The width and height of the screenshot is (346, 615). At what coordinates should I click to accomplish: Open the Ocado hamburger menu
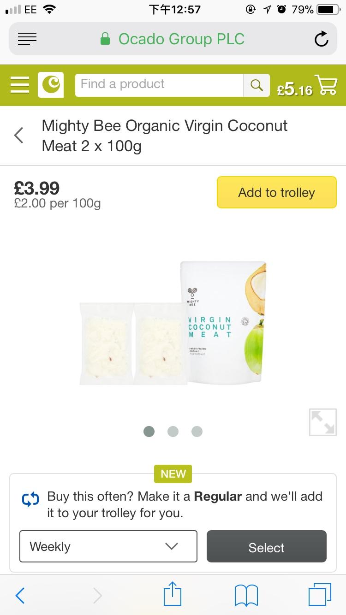click(x=20, y=85)
